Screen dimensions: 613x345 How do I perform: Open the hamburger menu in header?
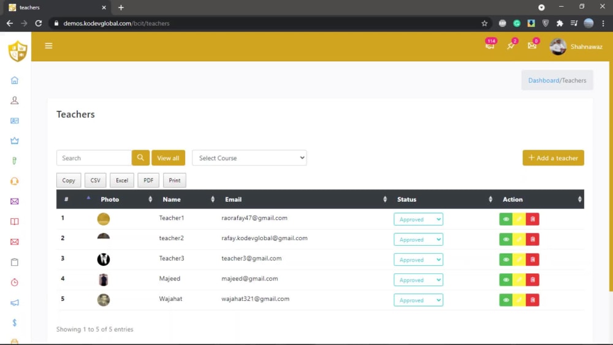pos(48,46)
